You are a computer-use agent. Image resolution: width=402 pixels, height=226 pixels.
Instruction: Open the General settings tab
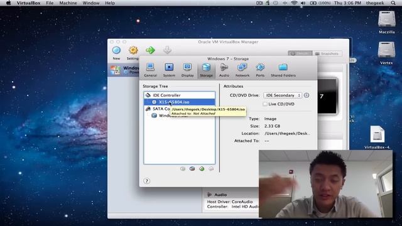[x=150, y=70]
